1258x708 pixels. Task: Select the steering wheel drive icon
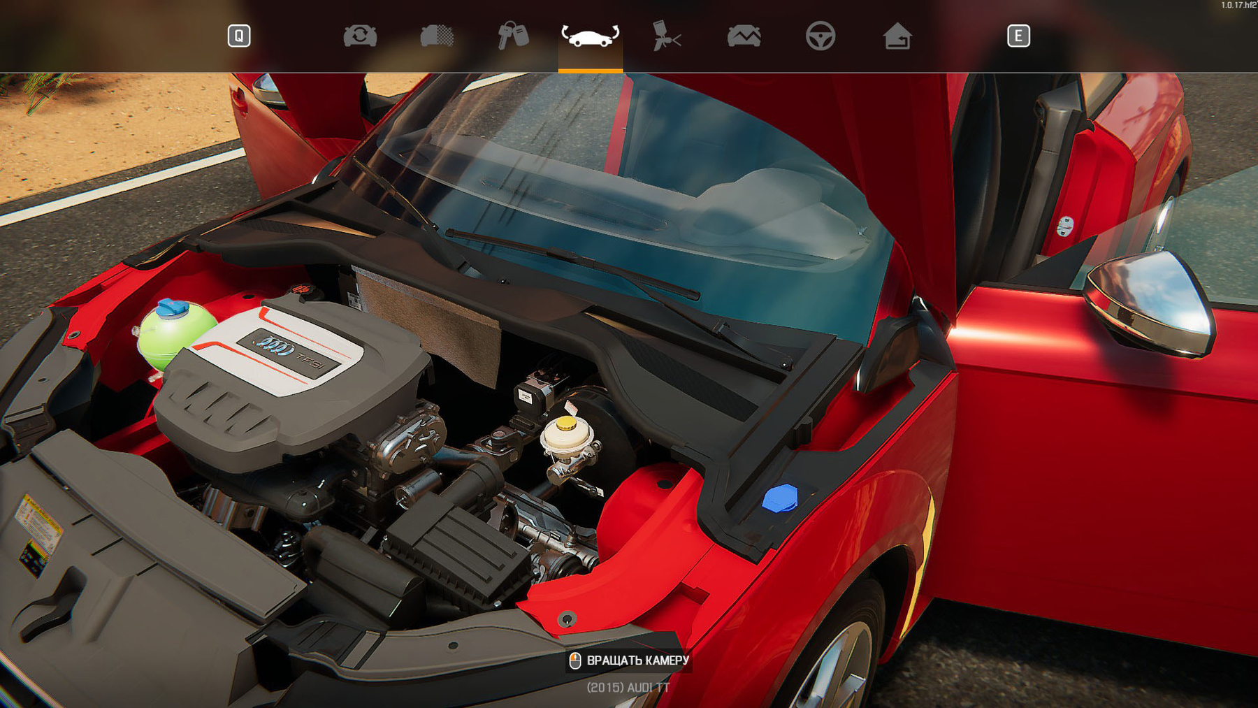click(x=820, y=36)
